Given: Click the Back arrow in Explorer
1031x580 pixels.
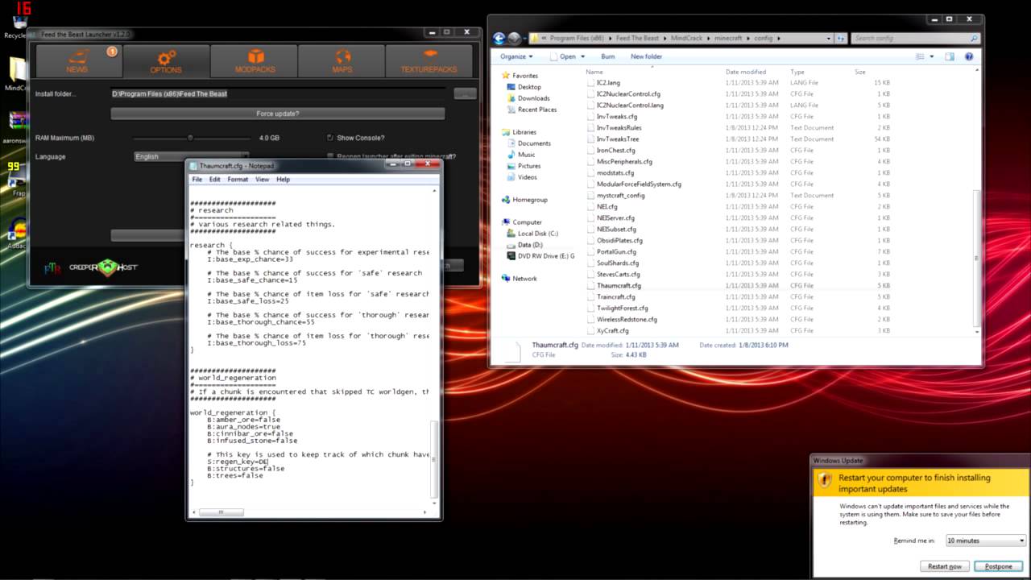Looking at the screenshot, I should [x=499, y=38].
